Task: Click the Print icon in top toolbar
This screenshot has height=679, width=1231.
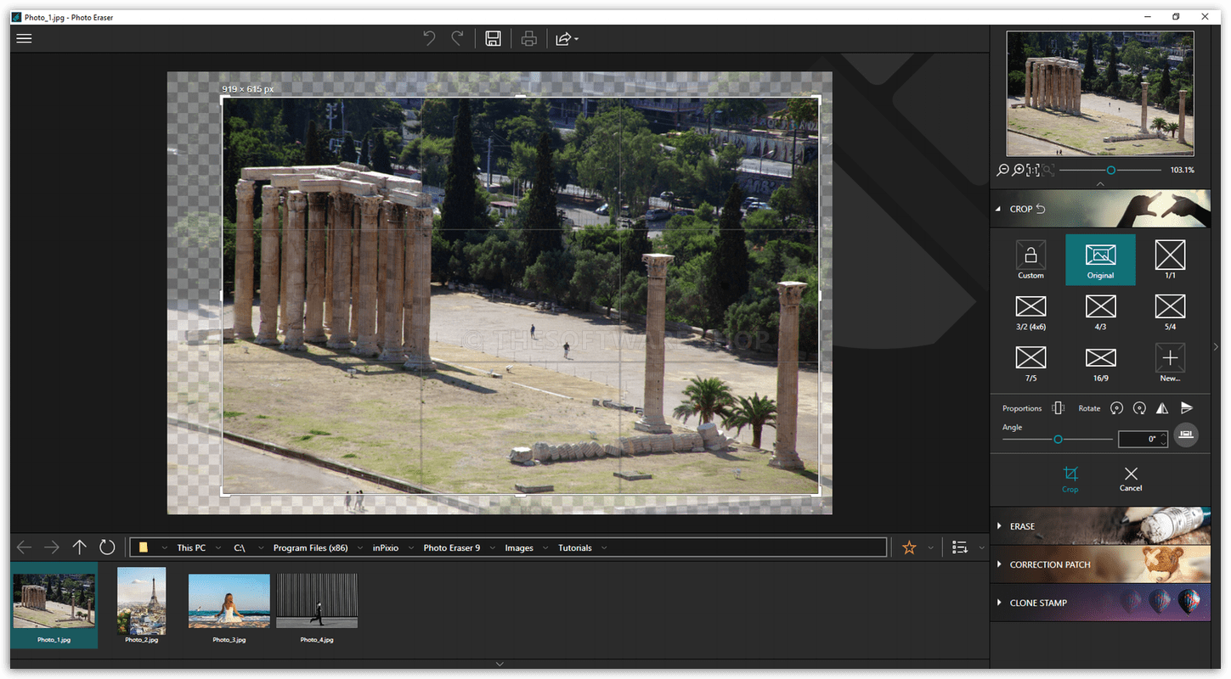Action: pos(529,38)
